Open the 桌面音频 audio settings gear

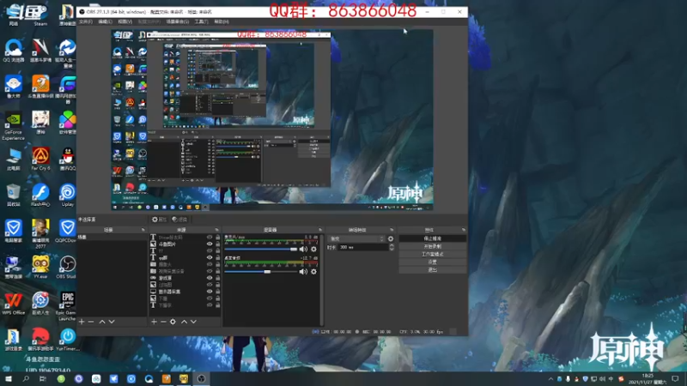(x=313, y=272)
